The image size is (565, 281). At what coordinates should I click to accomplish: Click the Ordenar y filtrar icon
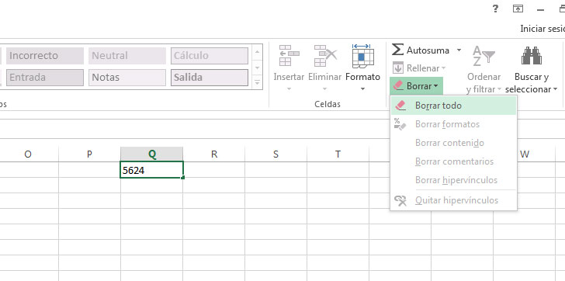tap(484, 56)
